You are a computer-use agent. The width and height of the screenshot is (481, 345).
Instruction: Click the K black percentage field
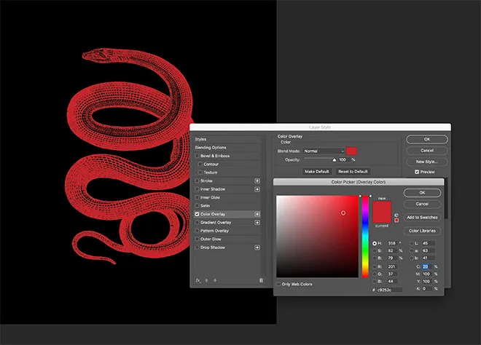point(427,289)
